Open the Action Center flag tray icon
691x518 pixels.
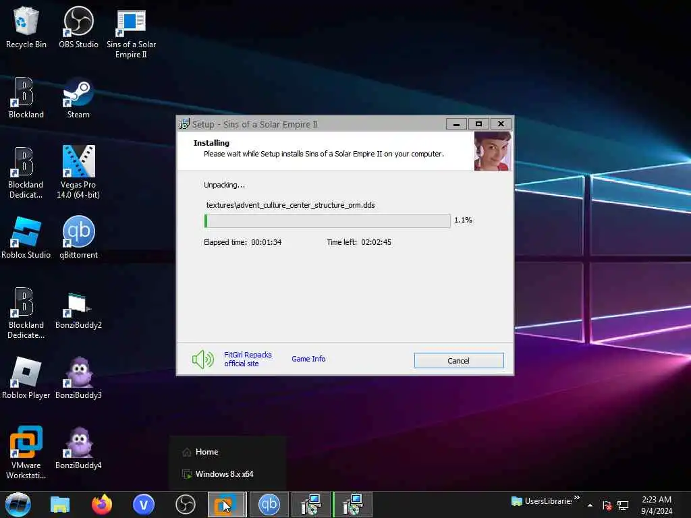pos(607,505)
